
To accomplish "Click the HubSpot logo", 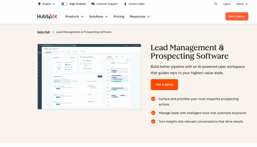I will [x=47, y=17].
